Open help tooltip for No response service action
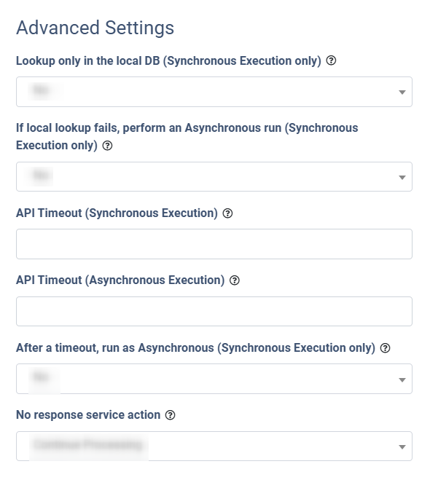Image resolution: width=430 pixels, height=480 pixels. click(x=170, y=415)
